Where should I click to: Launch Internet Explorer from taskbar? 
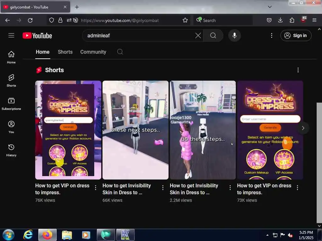point(28,235)
